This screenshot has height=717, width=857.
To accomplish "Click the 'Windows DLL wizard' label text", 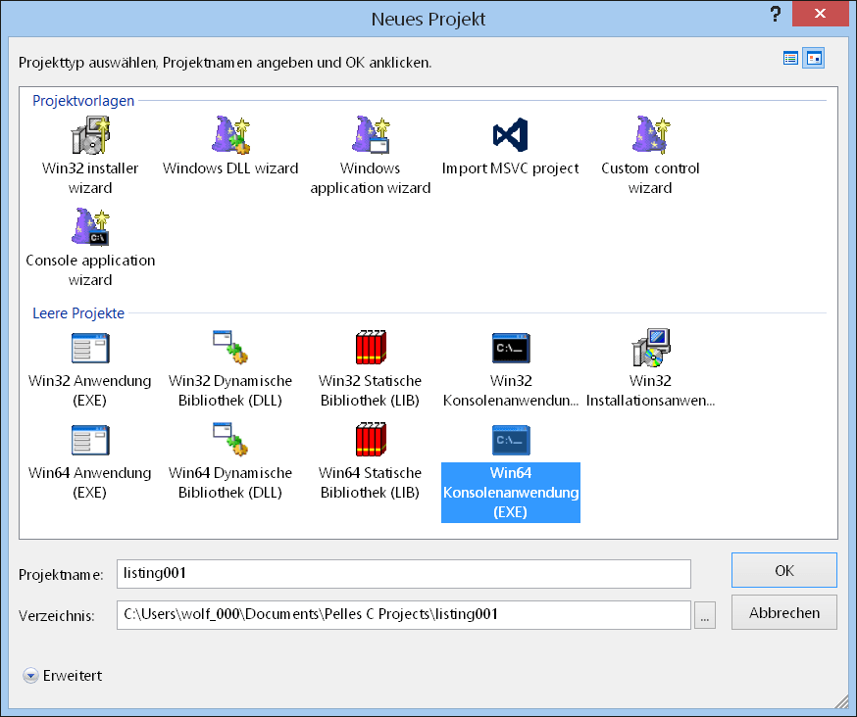I will pos(230,168).
